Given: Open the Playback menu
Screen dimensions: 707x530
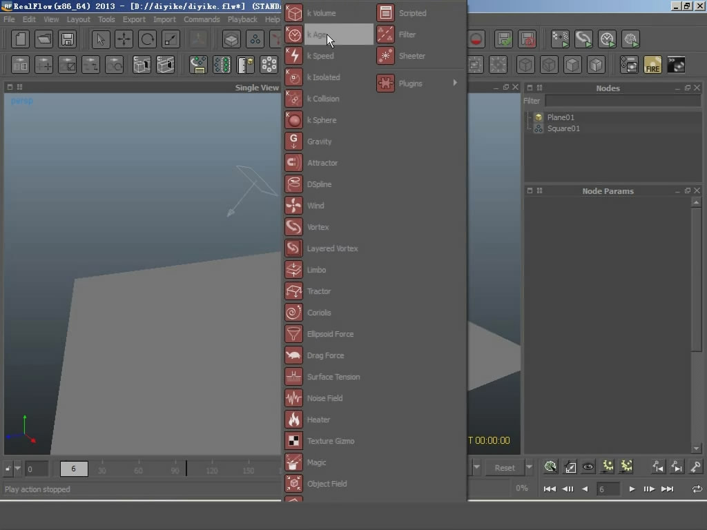Looking at the screenshot, I should 242,19.
